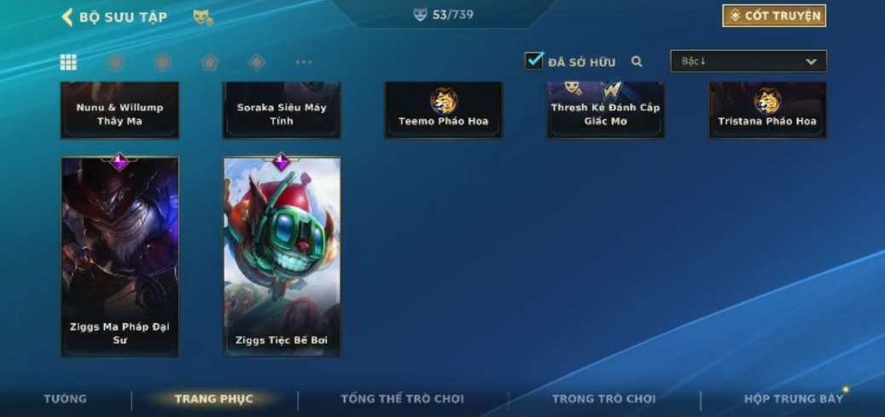Open the Teemo Pháo Hoa skin card
885x417 pixels.
[444, 110]
